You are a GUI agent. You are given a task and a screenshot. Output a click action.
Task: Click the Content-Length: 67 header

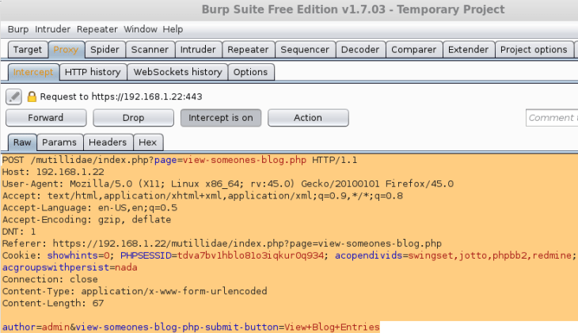pyautogui.click(x=53, y=303)
